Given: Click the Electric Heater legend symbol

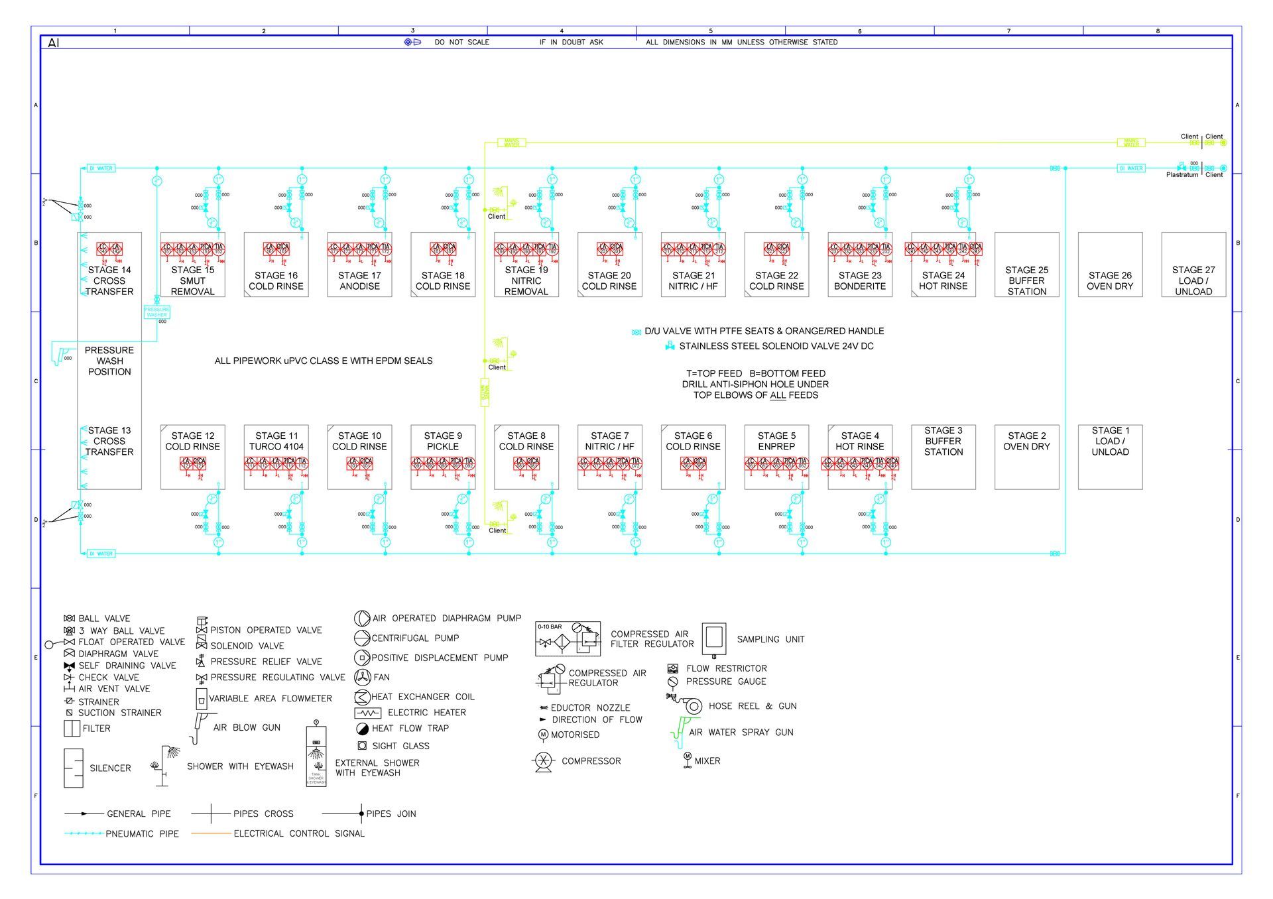Looking at the screenshot, I should coord(367,713).
